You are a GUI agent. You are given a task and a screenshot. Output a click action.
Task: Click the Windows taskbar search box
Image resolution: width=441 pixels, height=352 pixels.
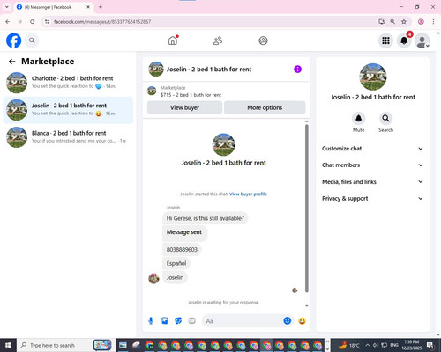pos(64,345)
